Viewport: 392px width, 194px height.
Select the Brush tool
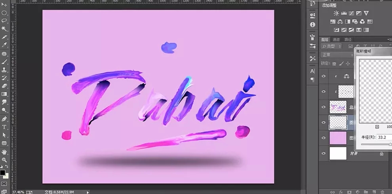click(x=4, y=61)
